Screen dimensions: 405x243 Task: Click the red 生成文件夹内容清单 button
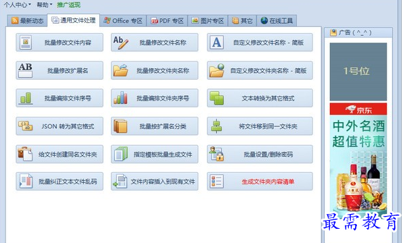[x=260, y=182]
